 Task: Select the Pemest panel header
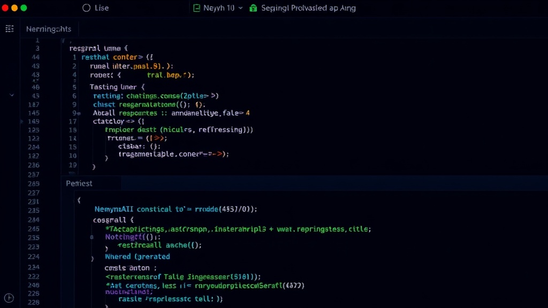(79, 183)
